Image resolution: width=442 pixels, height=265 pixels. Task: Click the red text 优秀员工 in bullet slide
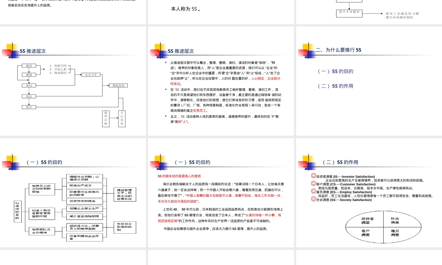pos(200,111)
